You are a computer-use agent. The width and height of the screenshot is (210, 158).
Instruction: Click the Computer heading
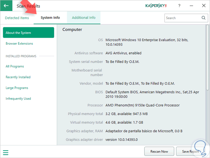[72, 30]
